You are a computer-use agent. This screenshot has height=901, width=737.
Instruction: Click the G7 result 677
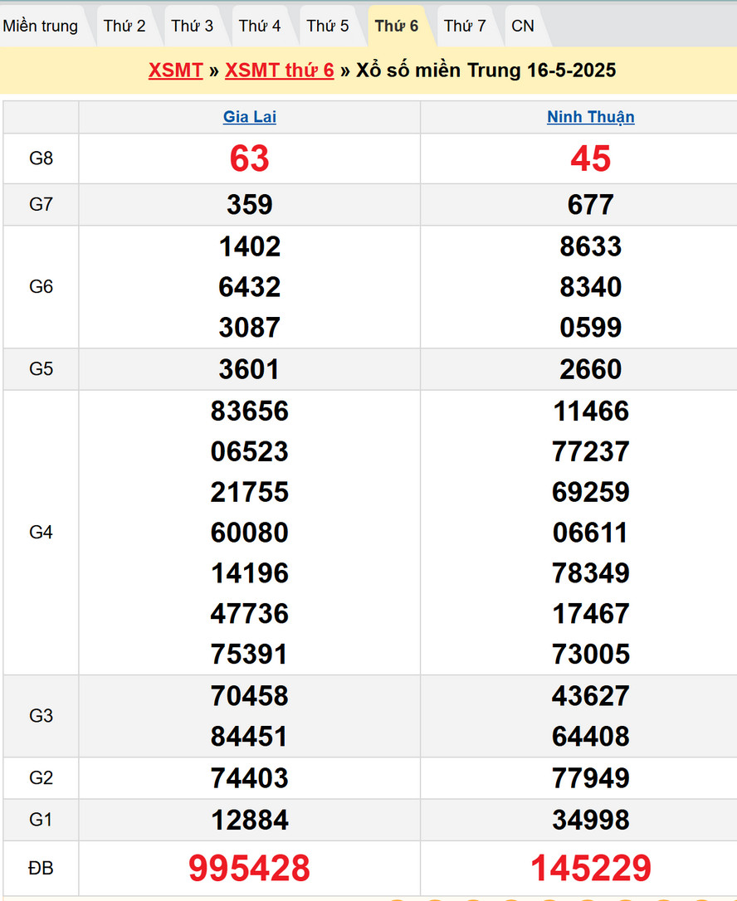(x=591, y=205)
